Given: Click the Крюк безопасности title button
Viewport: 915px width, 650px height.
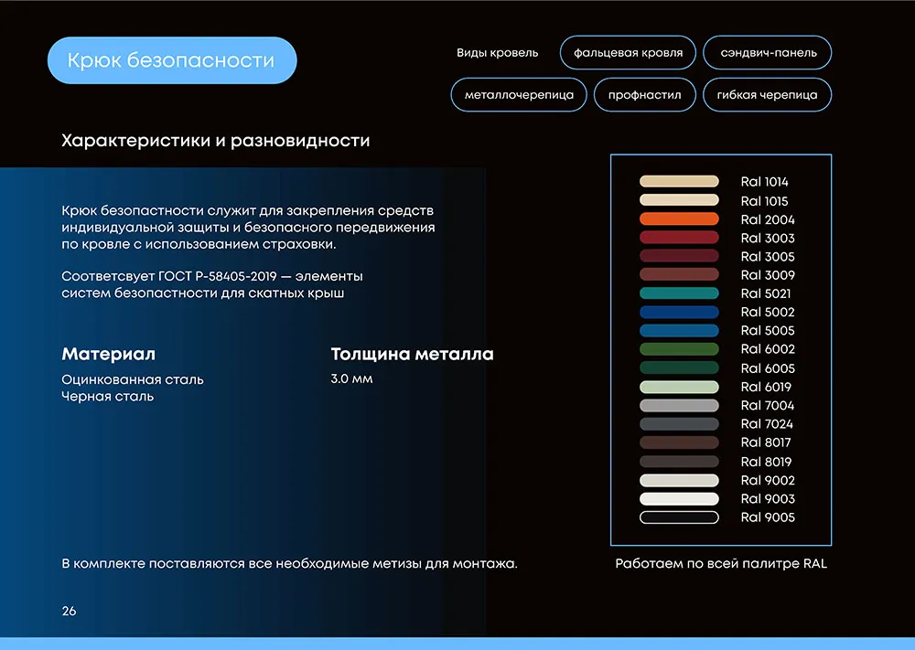Looking at the screenshot, I should point(172,60).
